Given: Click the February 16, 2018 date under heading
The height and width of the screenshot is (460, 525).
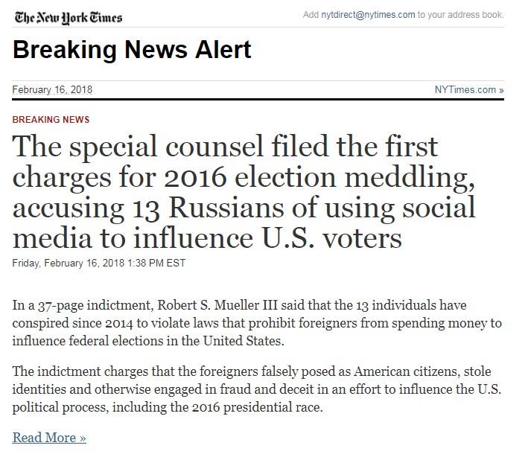Looking at the screenshot, I should coord(53,90).
